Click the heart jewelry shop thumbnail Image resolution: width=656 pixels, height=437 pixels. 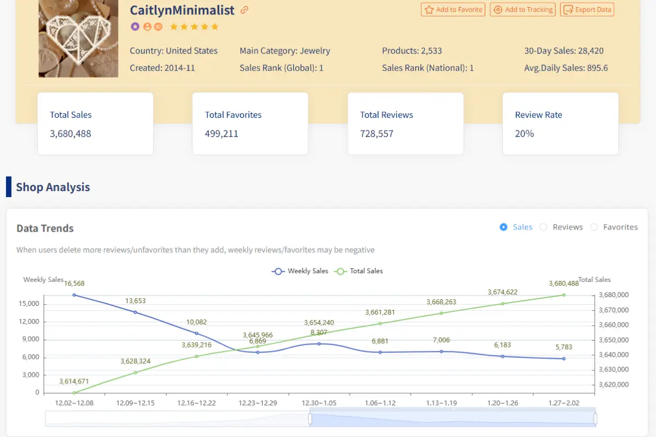tap(78, 38)
